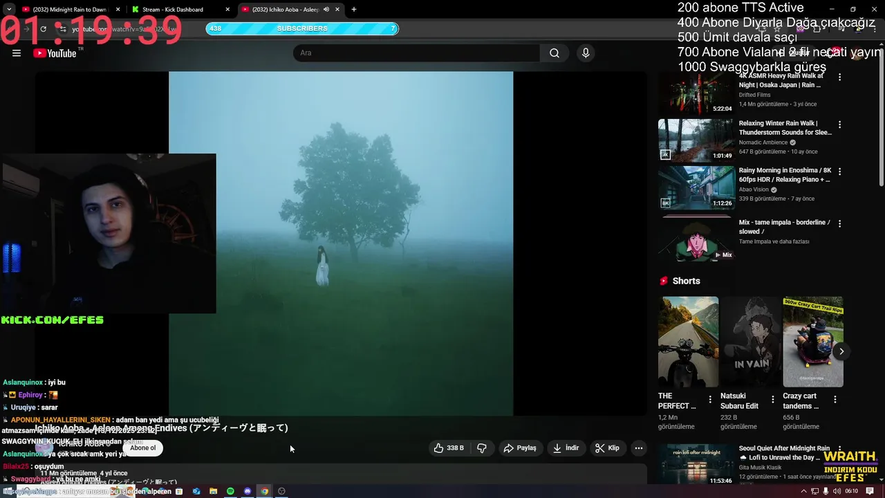
Task: Open the IN VAIN Natsuki Subaru short
Action: coord(750,342)
